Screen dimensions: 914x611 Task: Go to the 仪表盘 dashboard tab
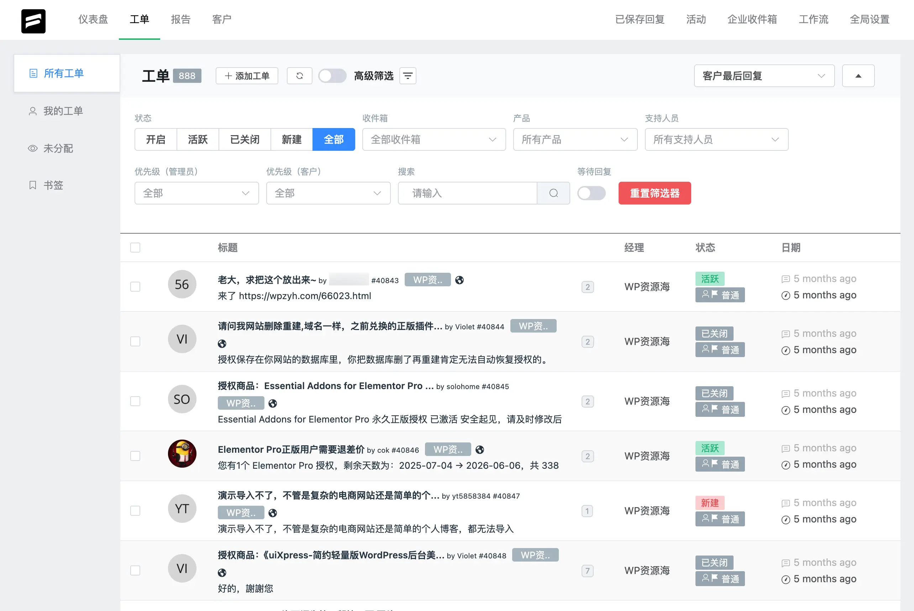93,20
